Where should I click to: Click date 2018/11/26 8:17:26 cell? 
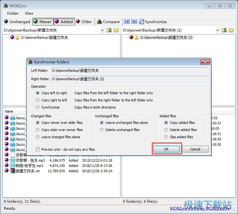97,166
